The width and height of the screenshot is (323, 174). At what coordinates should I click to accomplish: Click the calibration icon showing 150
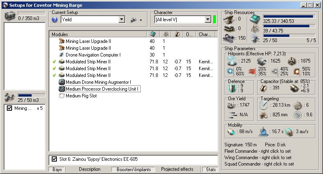[x=229, y=38]
